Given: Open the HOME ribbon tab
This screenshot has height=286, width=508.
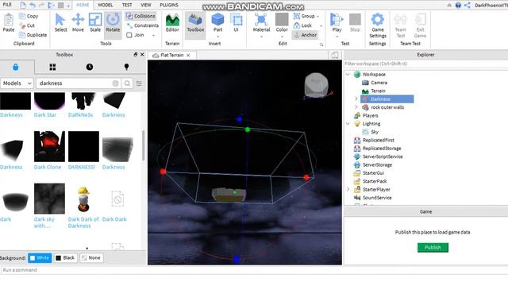Looking at the screenshot, I should (83, 5).
